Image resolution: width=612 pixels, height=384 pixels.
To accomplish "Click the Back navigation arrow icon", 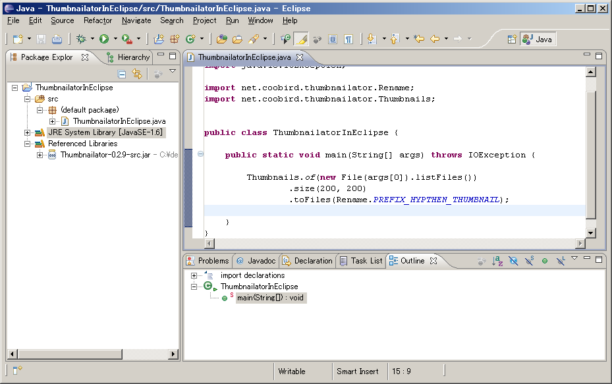I will point(435,39).
